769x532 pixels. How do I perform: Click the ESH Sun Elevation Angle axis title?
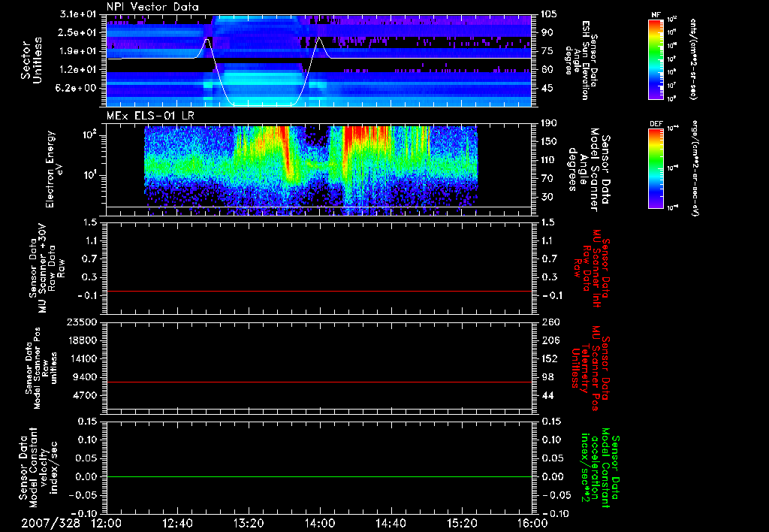click(x=583, y=60)
